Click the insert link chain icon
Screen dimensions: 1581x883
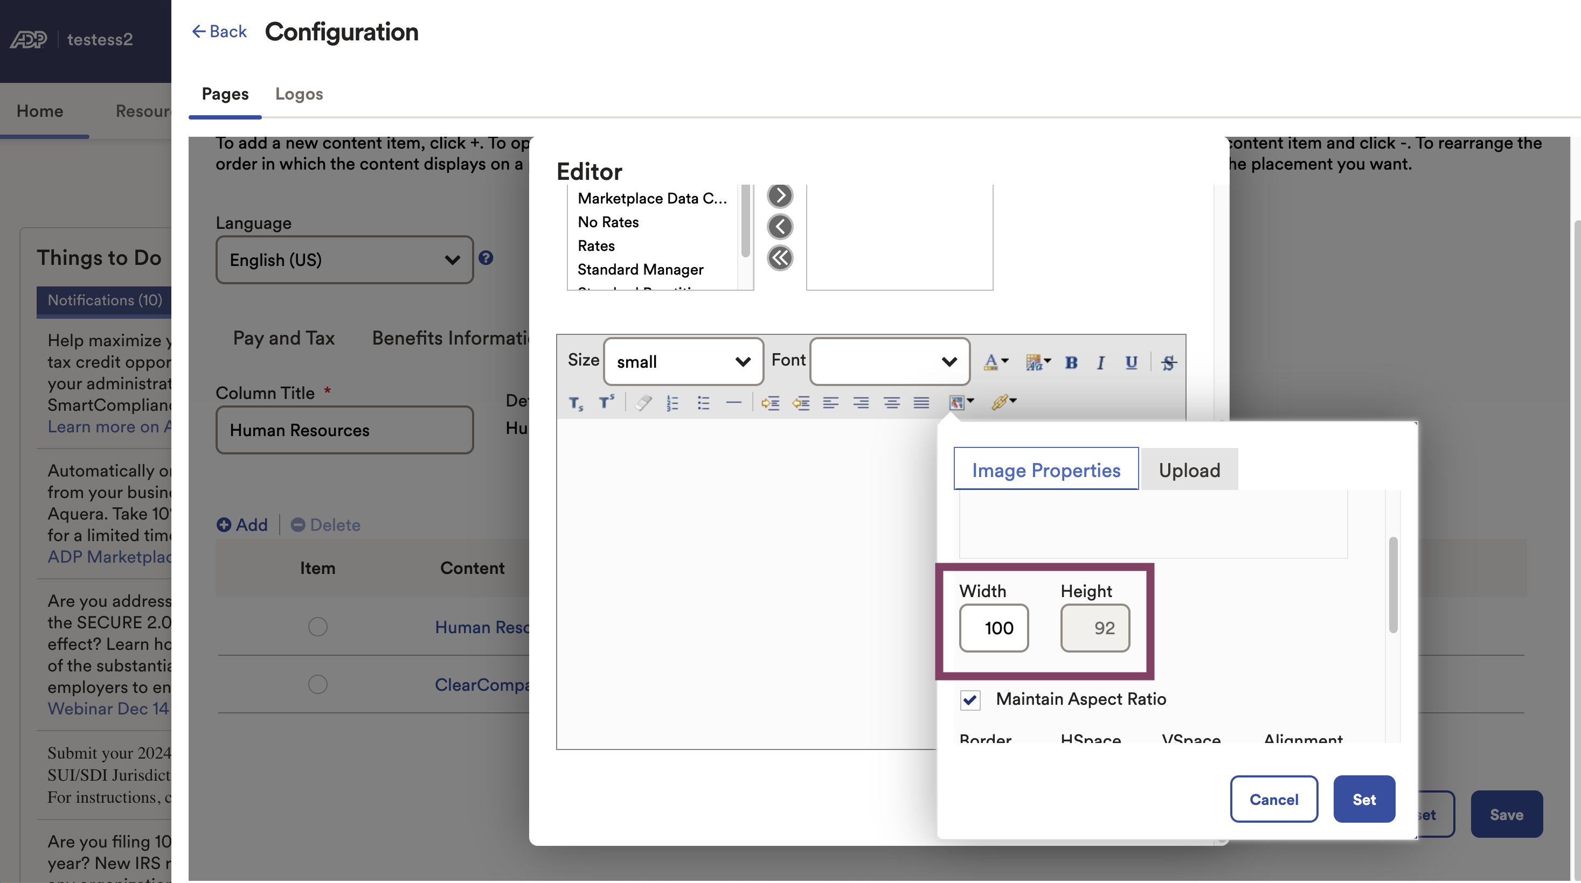(x=999, y=402)
